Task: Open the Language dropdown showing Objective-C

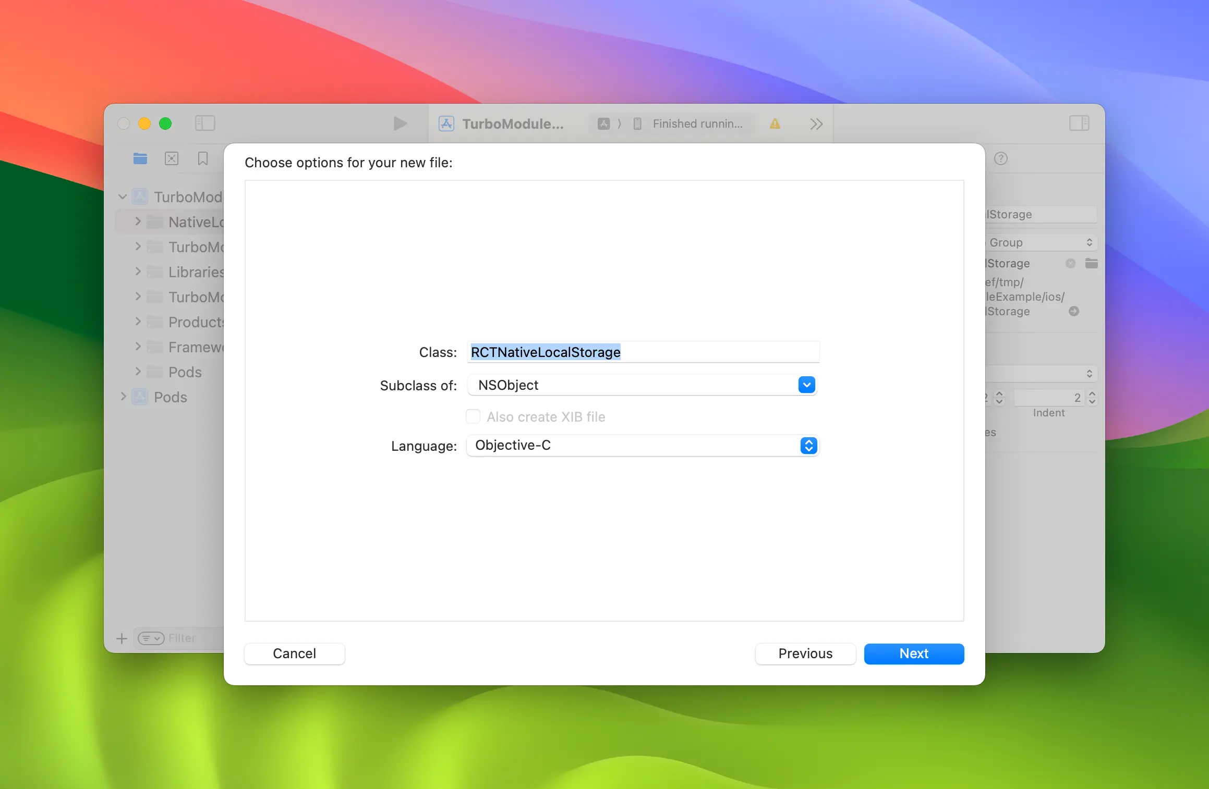Action: click(808, 446)
